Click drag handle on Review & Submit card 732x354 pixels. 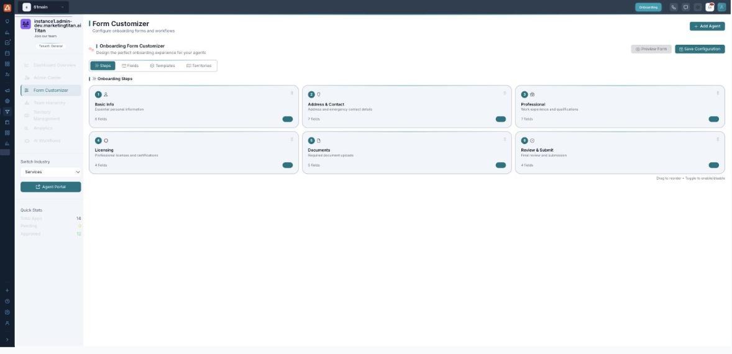(x=718, y=140)
